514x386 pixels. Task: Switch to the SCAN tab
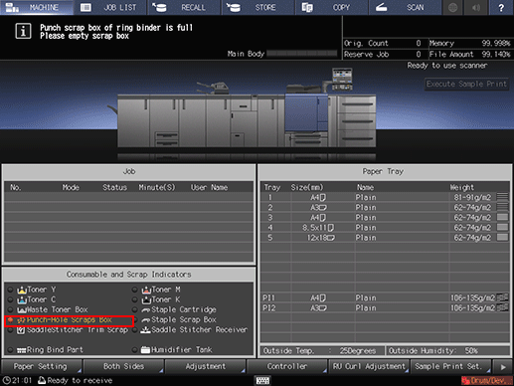click(x=404, y=7)
